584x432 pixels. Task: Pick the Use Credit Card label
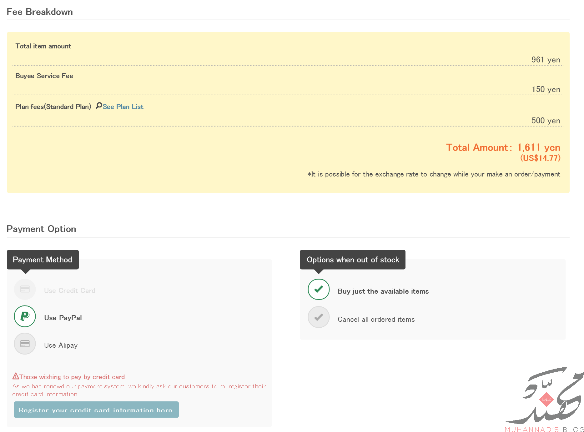pyautogui.click(x=69, y=290)
